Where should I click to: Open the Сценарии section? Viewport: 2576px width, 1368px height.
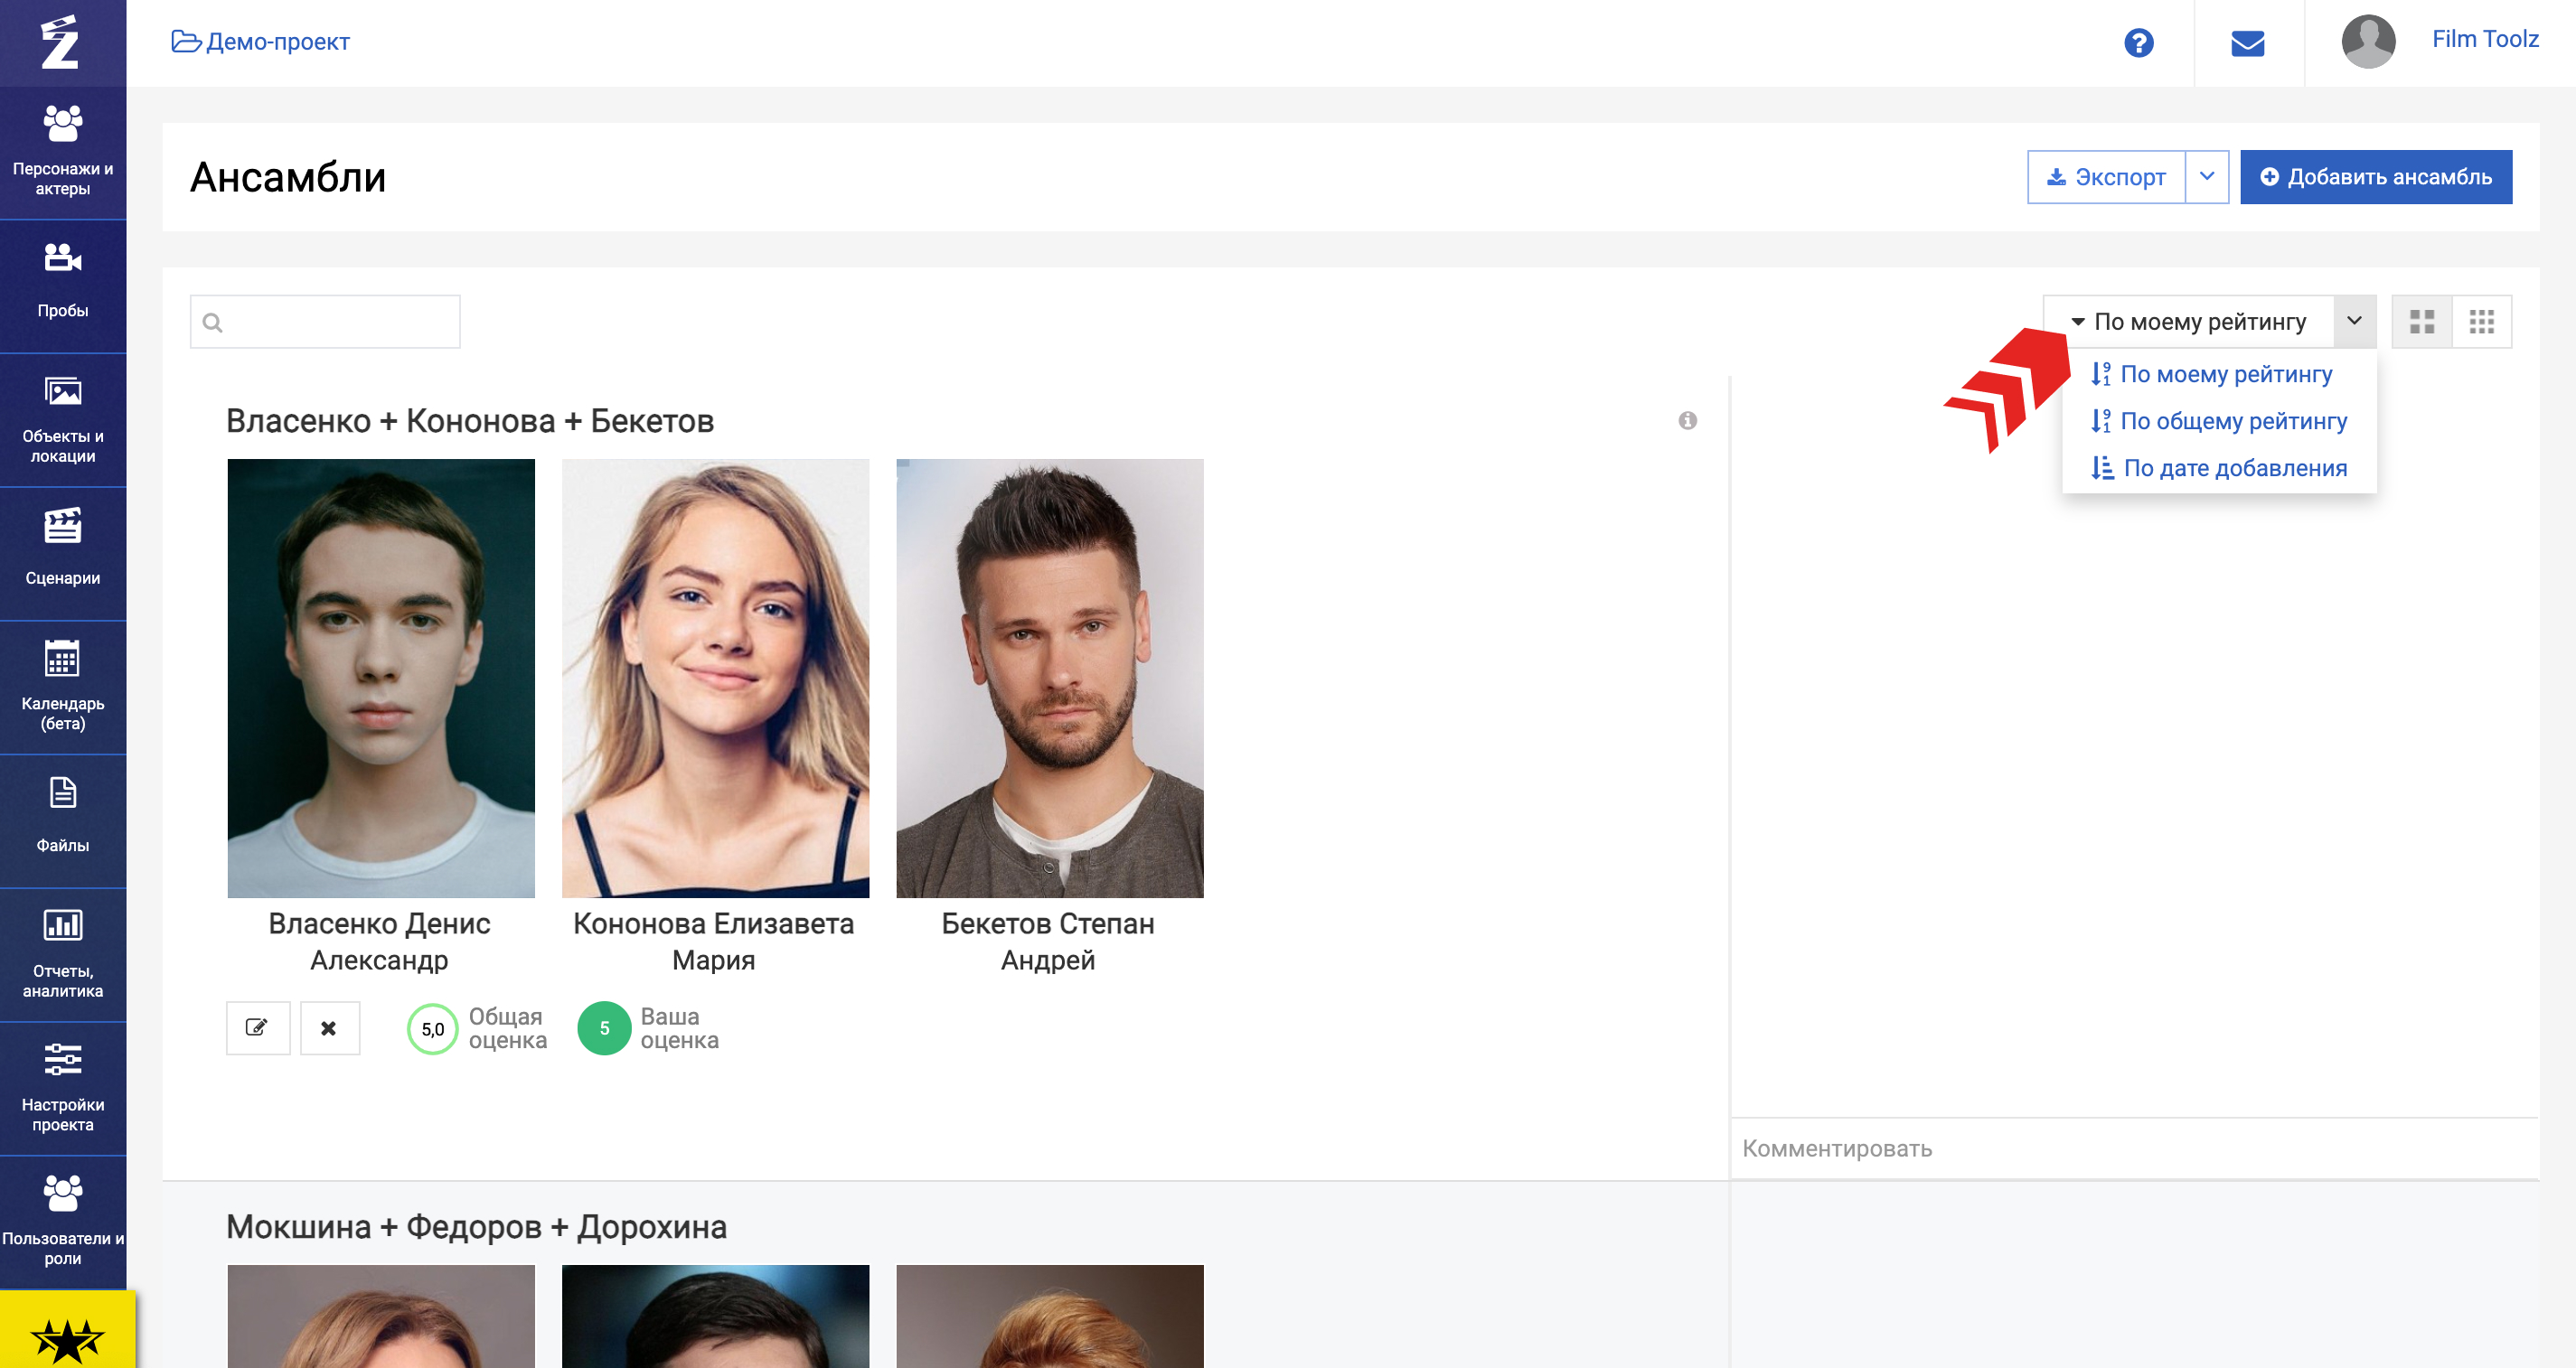(63, 553)
